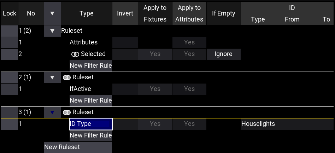This screenshot has width=335, height=153.
Task: Toggle Apply to Fixtures for IfActive rule
Action: [155, 89]
